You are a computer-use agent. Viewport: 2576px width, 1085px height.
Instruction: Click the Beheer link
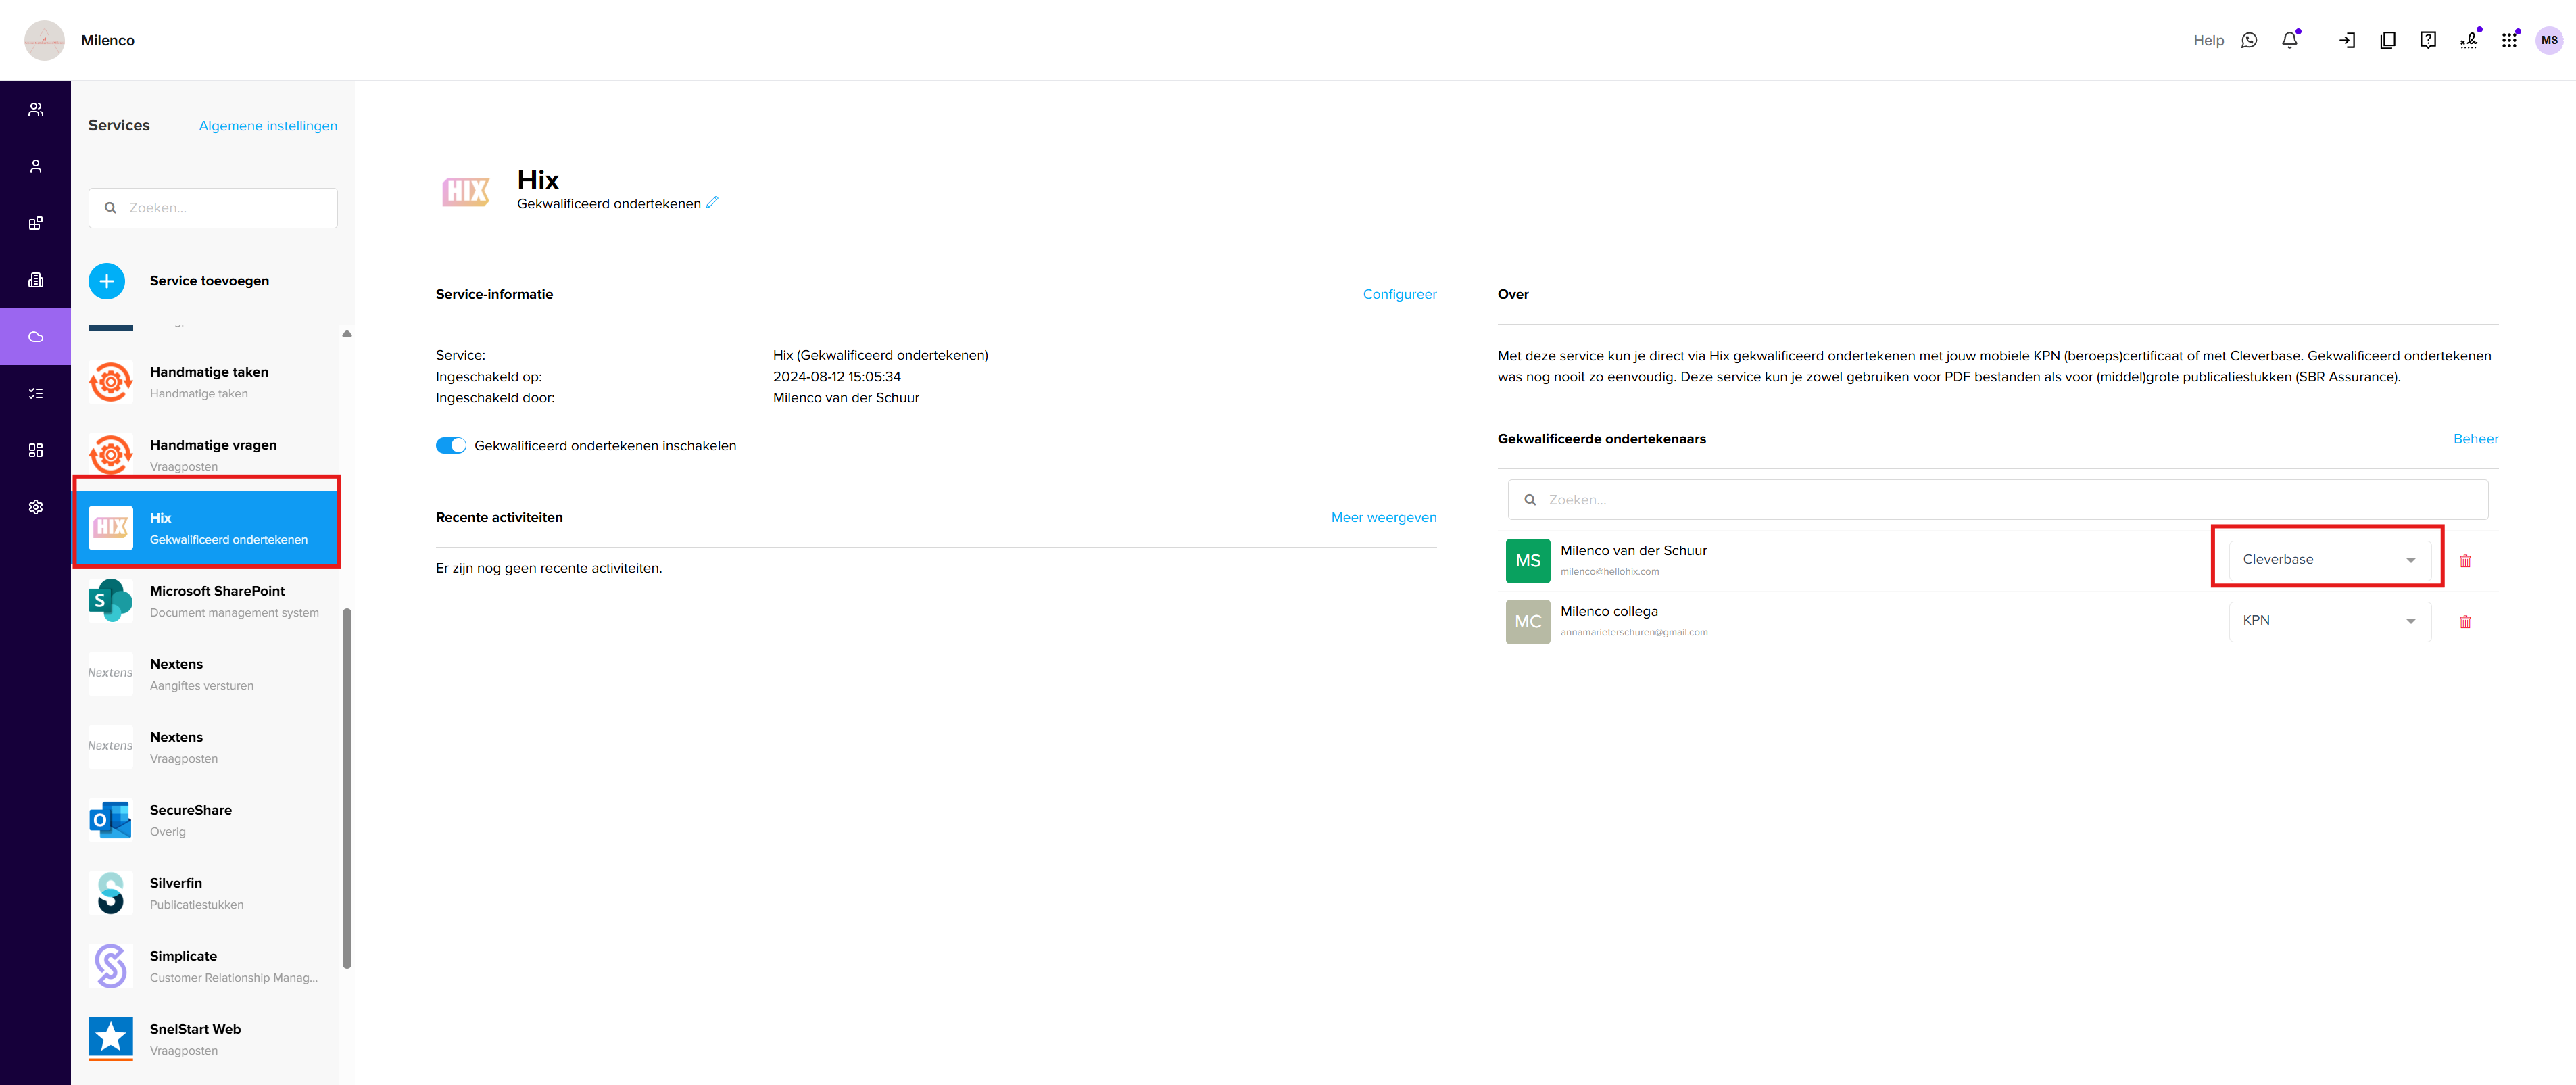coord(2475,439)
